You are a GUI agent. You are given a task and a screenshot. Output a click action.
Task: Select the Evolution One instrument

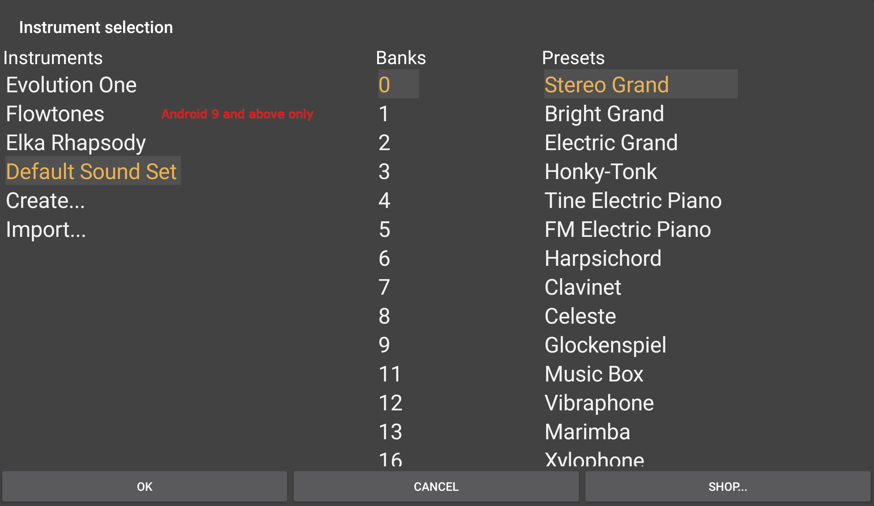pos(71,85)
